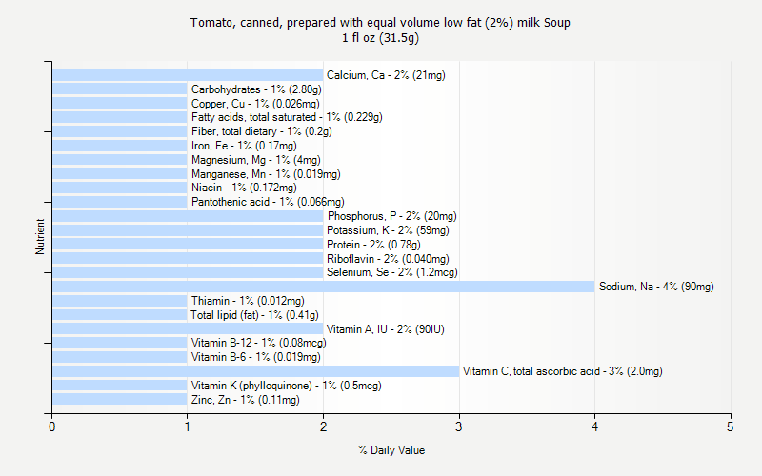Click the Selenium bar in the chart
The image size is (762, 476).
click(188, 272)
